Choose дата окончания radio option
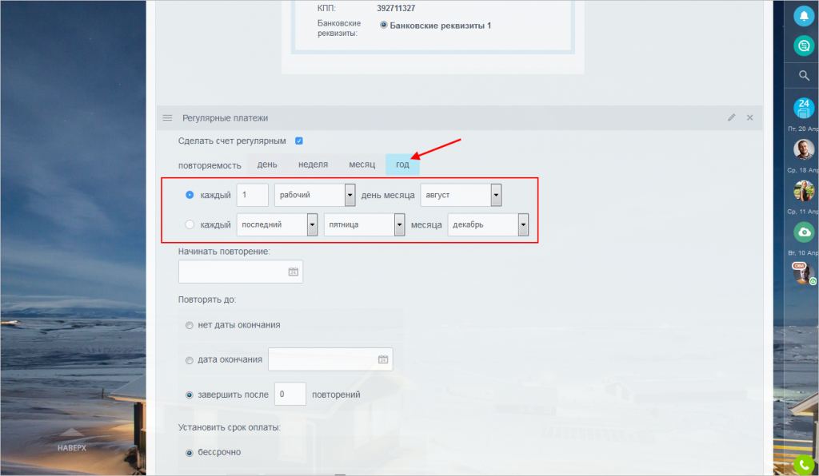819x476 pixels. coord(189,360)
